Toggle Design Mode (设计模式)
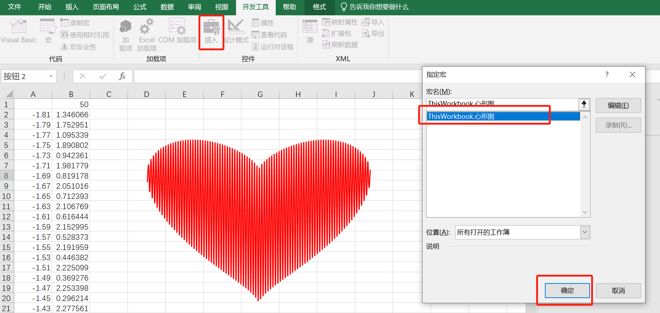The image size is (660, 313). 236,31
